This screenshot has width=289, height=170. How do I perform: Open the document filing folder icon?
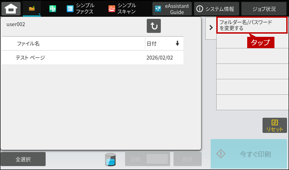tap(32, 8)
